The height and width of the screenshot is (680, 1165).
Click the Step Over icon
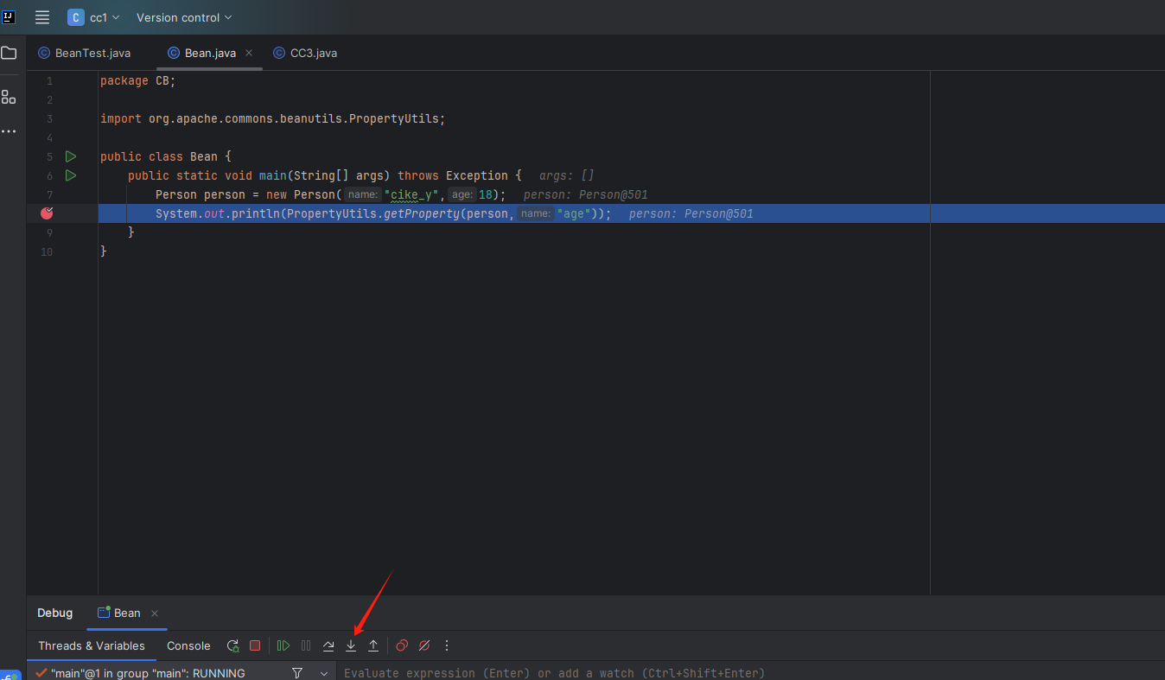point(328,645)
